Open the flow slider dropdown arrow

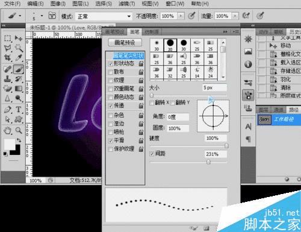tap(235, 16)
